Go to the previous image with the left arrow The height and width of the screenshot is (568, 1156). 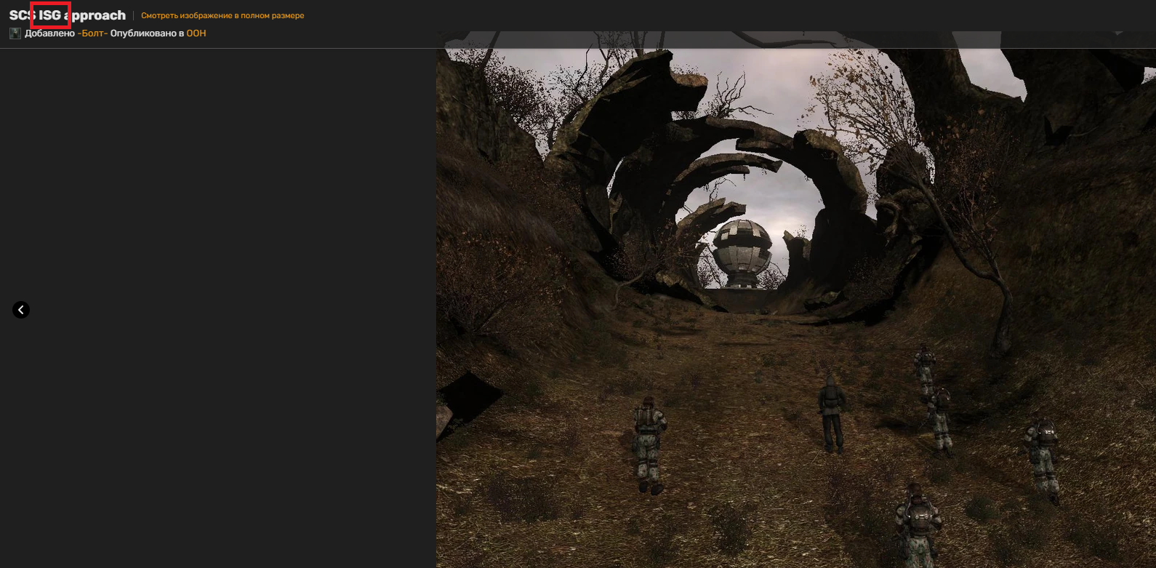tap(21, 310)
